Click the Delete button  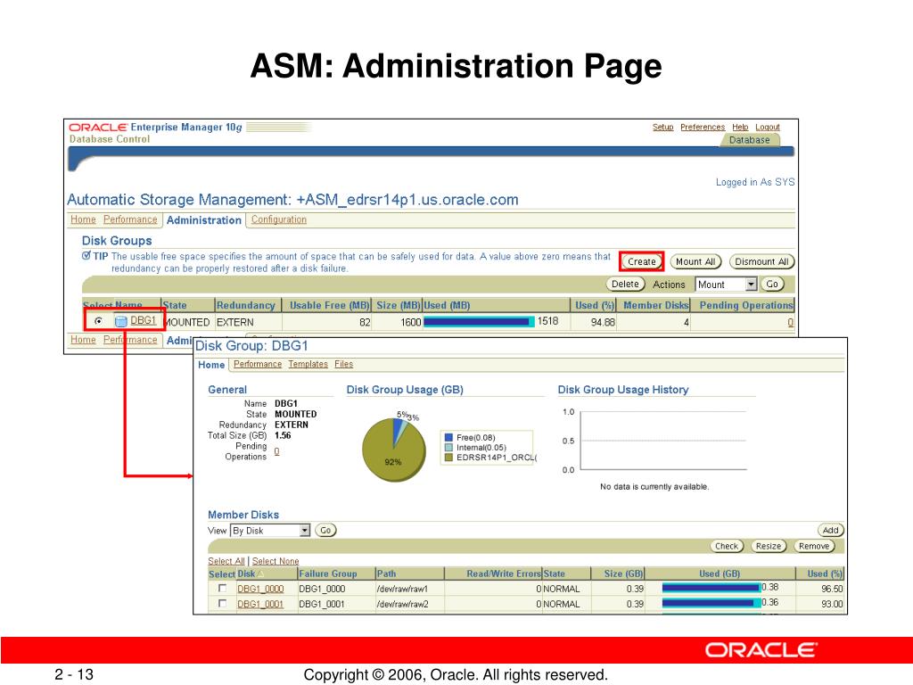point(625,284)
